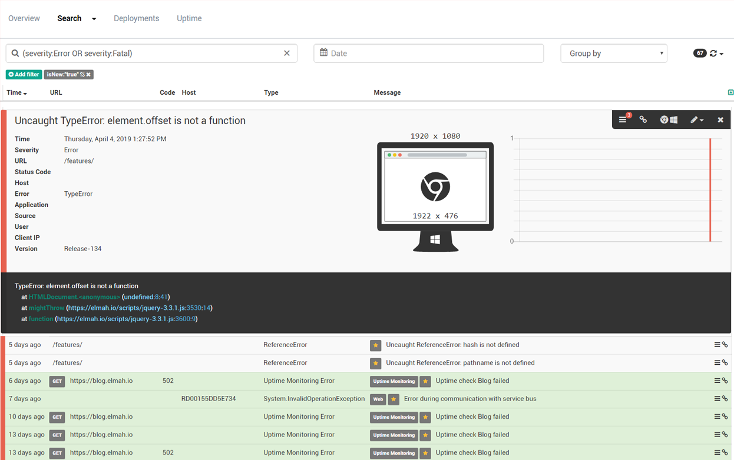Image resolution: width=734 pixels, height=460 pixels.
Task: Open jquery-3.3.1.js:3600:9 function stack link
Action: pos(126,319)
